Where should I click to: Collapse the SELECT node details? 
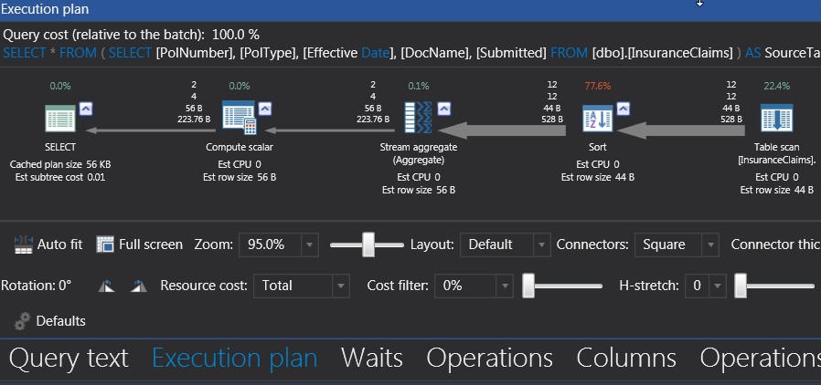[x=86, y=109]
